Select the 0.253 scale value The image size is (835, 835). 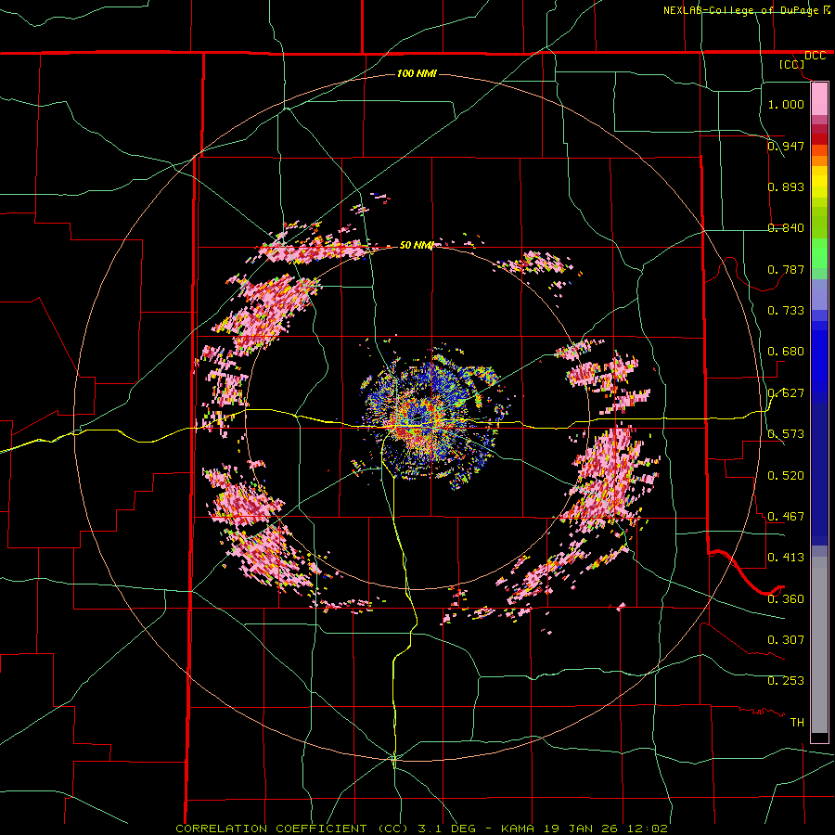(786, 681)
